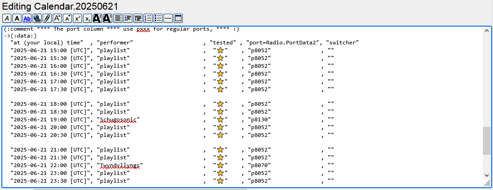
Task: Place cursor on the Schugosonic performer text
Action: coord(118,119)
